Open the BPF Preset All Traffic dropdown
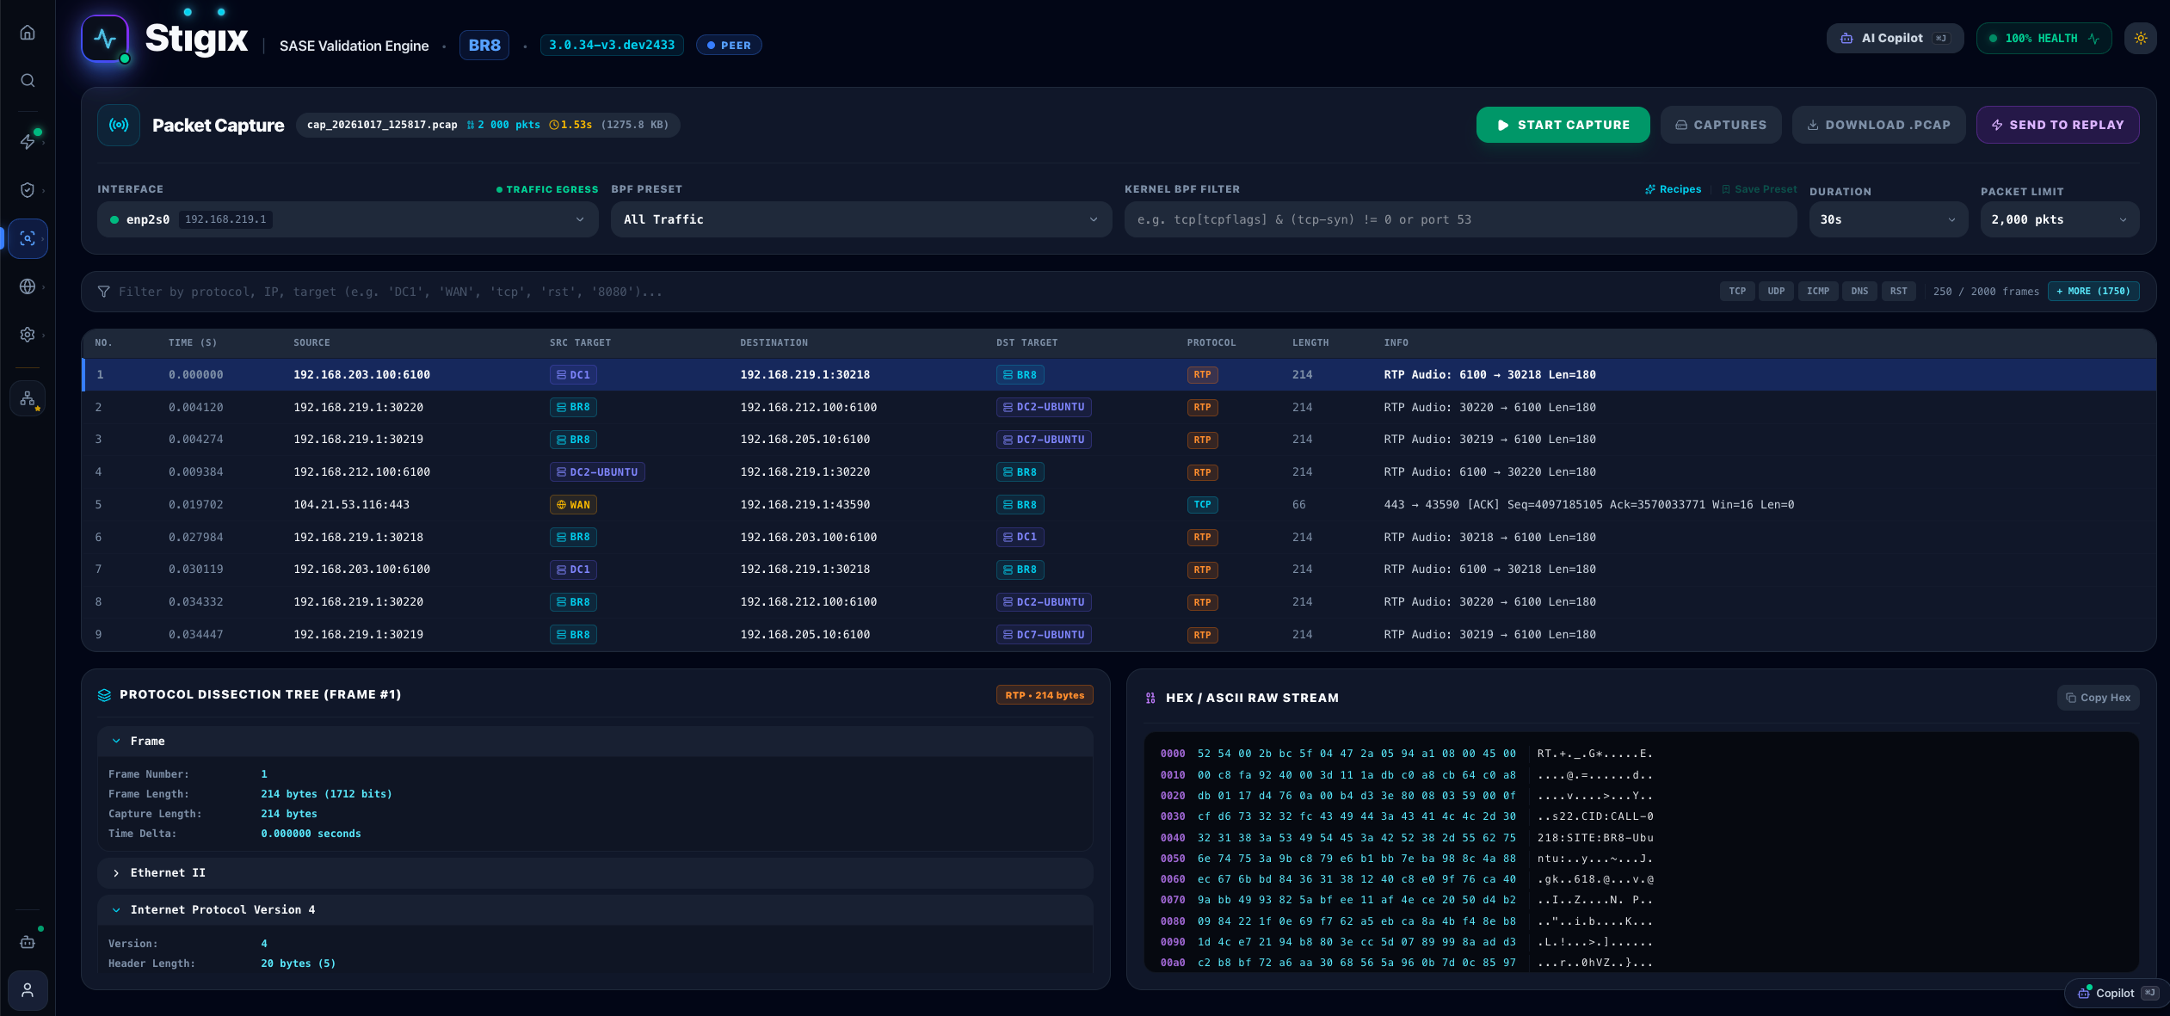 [x=861, y=219]
